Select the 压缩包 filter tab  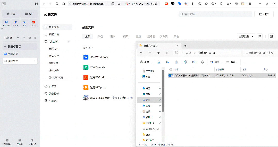click(x=151, y=36)
